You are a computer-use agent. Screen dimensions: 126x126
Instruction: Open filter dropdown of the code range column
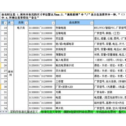(x=53, y=23)
